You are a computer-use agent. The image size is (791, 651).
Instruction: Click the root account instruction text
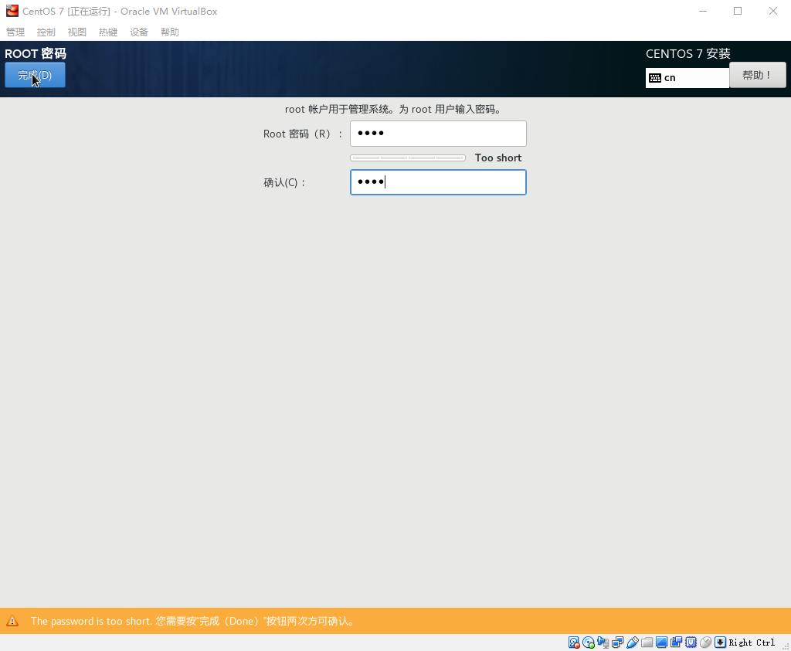[393, 110]
